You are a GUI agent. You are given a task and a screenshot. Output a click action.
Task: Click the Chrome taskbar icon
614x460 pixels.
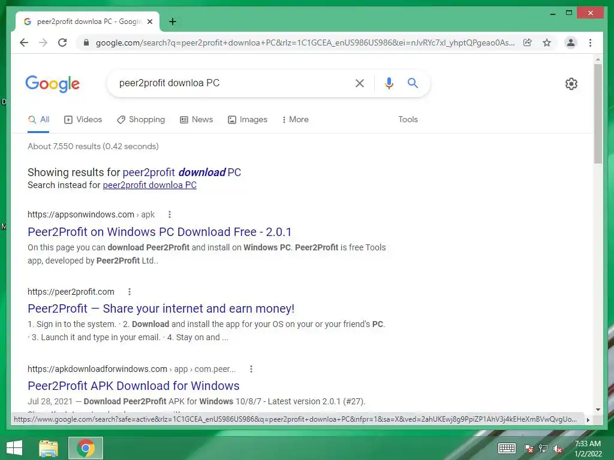pos(86,448)
